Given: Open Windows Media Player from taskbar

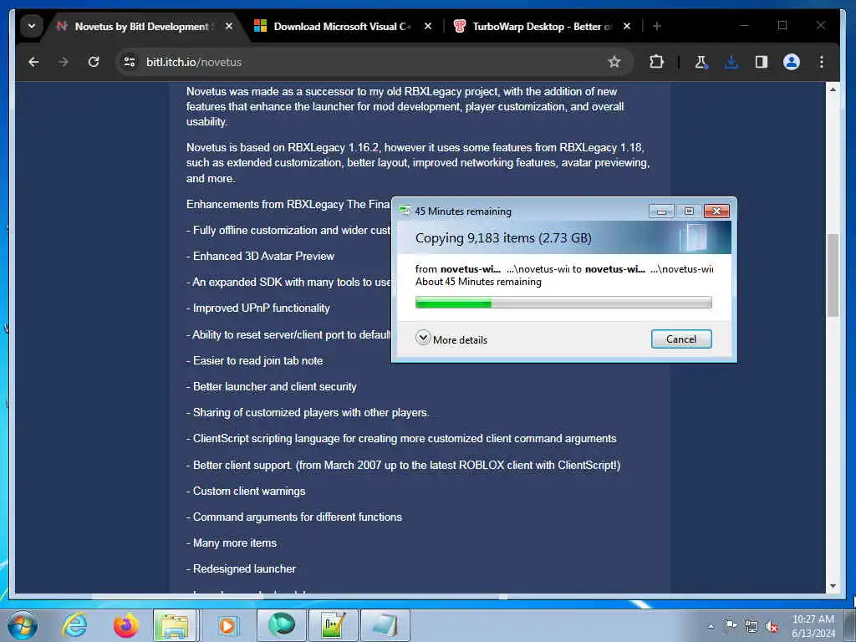Looking at the screenshot, I should point(227,625).
